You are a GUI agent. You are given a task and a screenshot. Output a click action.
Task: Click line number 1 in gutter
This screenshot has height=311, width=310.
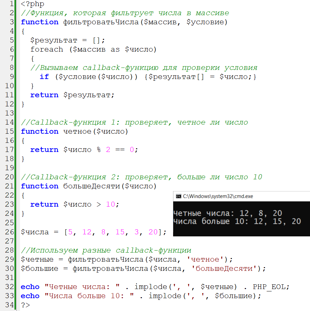tap(12, 4)
